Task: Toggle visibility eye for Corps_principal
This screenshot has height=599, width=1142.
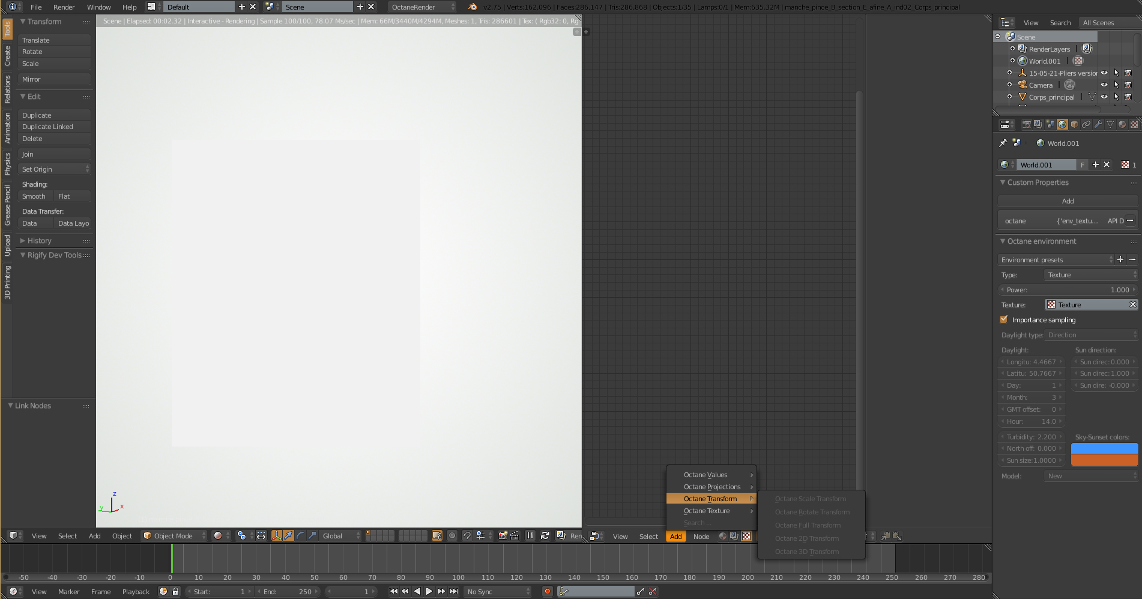Action: click(1104, 97)
